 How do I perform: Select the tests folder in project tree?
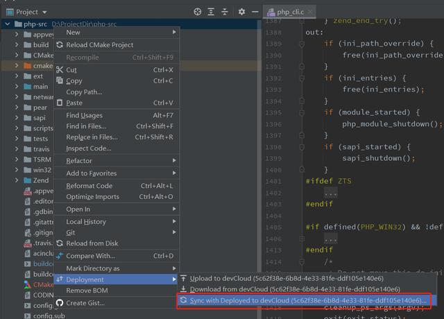pyautogui.click(x=40, y=139)
